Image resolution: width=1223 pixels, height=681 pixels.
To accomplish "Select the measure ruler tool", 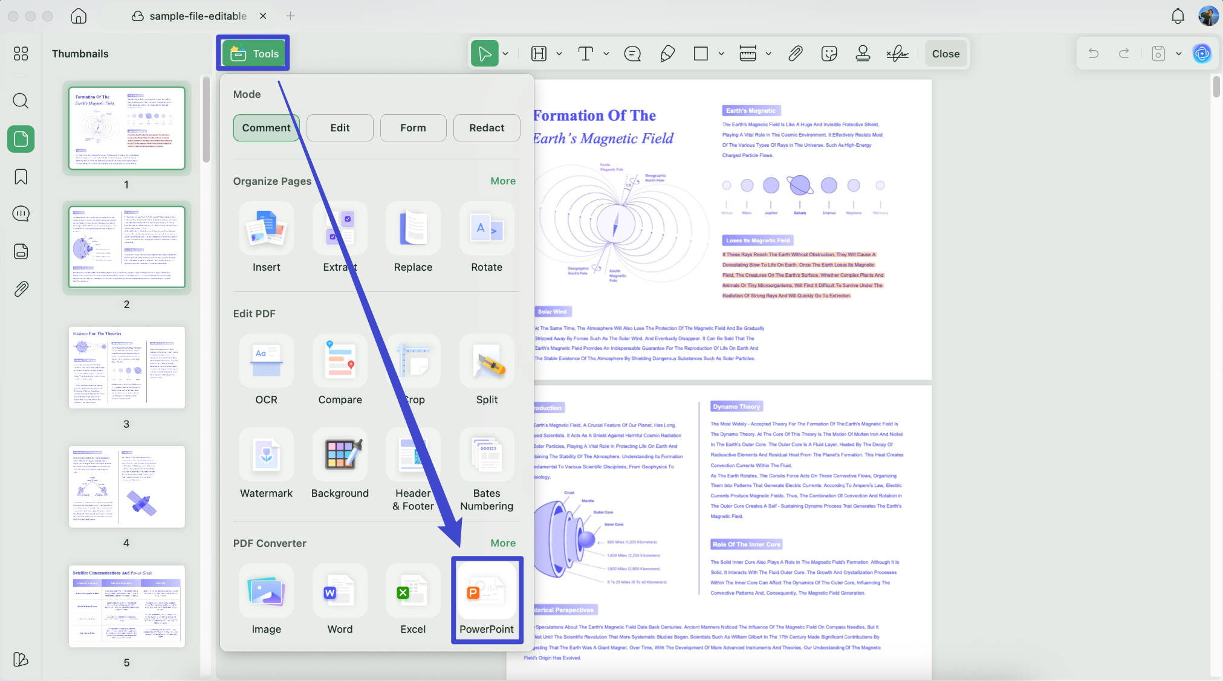I will 748,53.
